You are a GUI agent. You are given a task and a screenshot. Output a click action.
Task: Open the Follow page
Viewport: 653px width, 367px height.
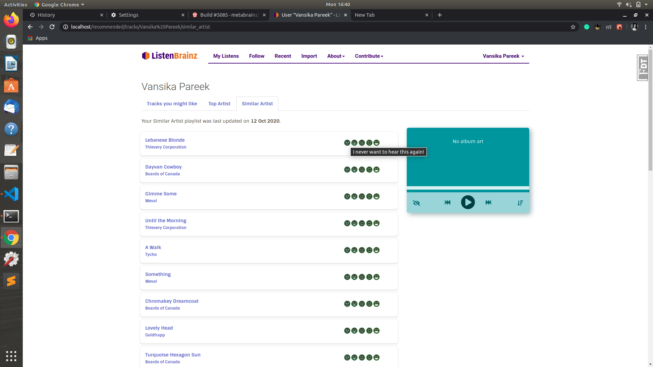tap(256, 56)
